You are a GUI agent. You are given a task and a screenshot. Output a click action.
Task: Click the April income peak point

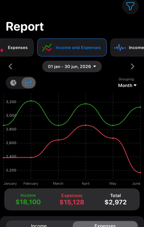[x=86, y=104]
